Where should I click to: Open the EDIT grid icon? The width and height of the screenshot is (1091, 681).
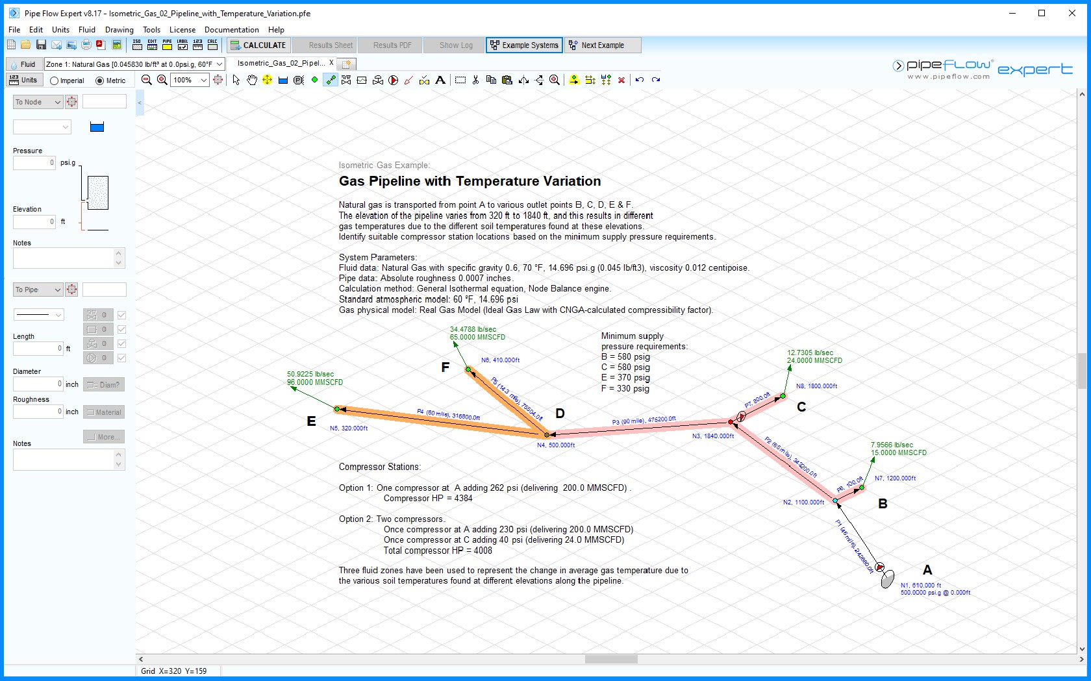[x=152, y=45]
